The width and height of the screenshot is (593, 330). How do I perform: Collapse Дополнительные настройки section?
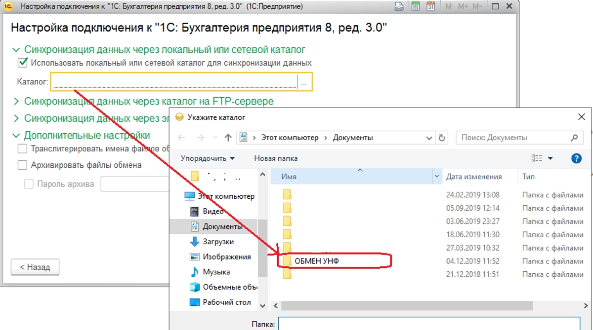[16, 136]
